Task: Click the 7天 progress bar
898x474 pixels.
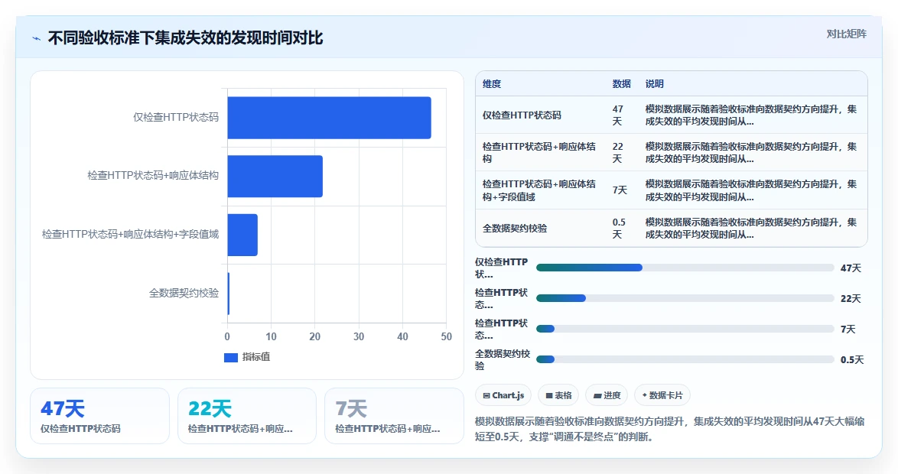Action: (685, 329)
